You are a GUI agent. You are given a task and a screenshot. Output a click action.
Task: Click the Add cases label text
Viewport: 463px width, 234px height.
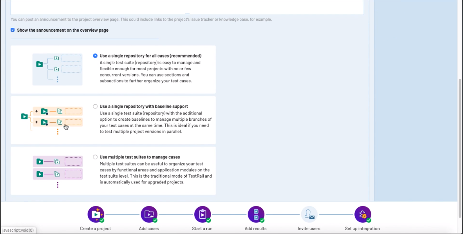click(x=149, y=229)
